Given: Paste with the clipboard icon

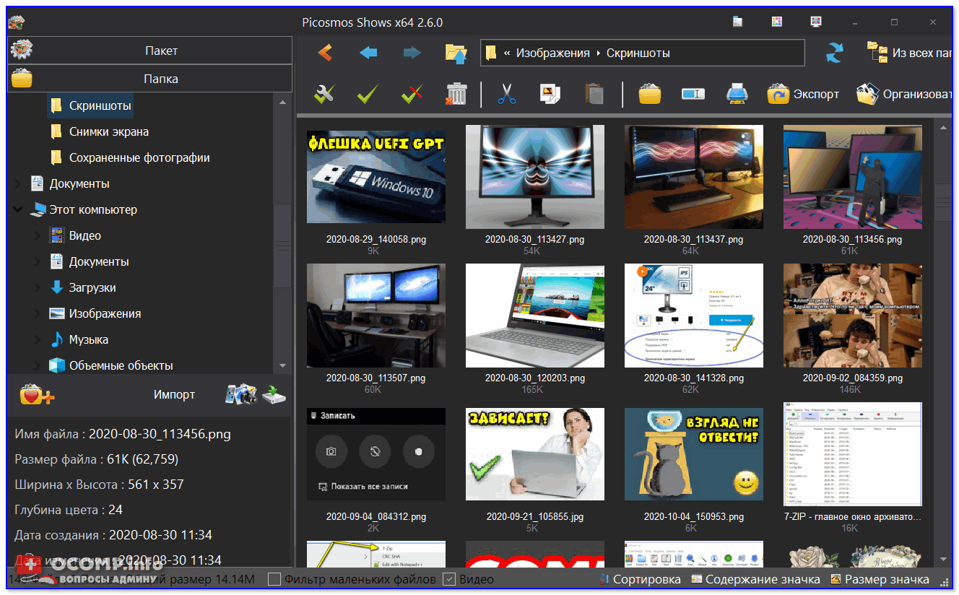Looking at the screenshot, I should [x=594, y=94].
